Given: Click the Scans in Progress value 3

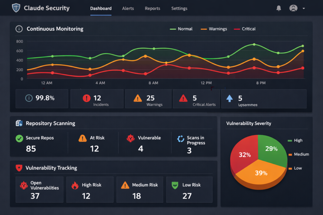Looking at the screenshot, I should coord(189,150).
